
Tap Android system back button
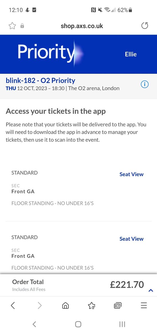tap(34, 324)
